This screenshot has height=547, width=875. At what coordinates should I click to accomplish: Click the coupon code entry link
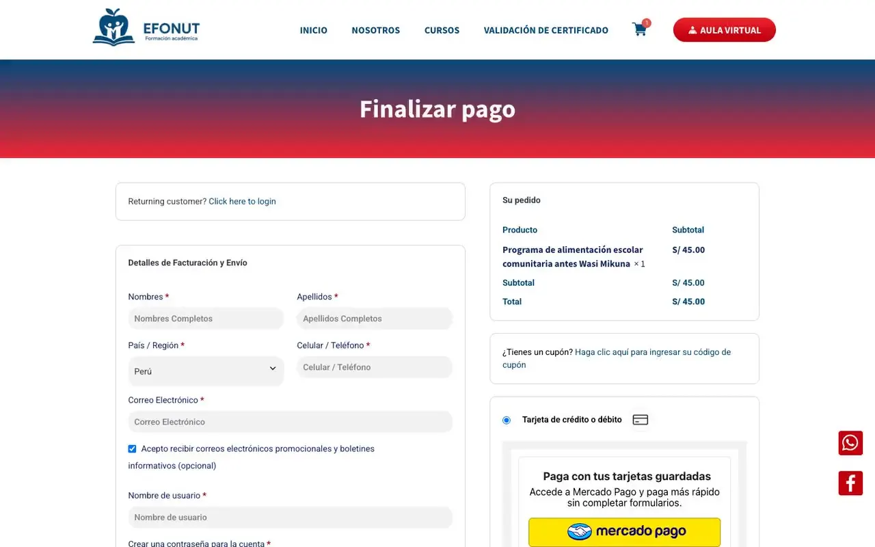[x=617, y=358]
